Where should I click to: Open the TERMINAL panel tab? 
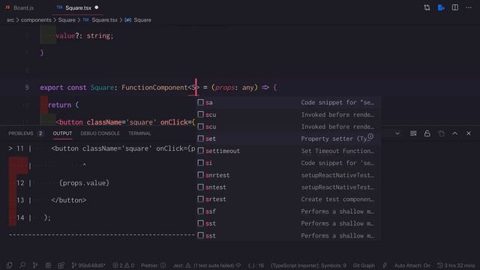coord(139,133)
